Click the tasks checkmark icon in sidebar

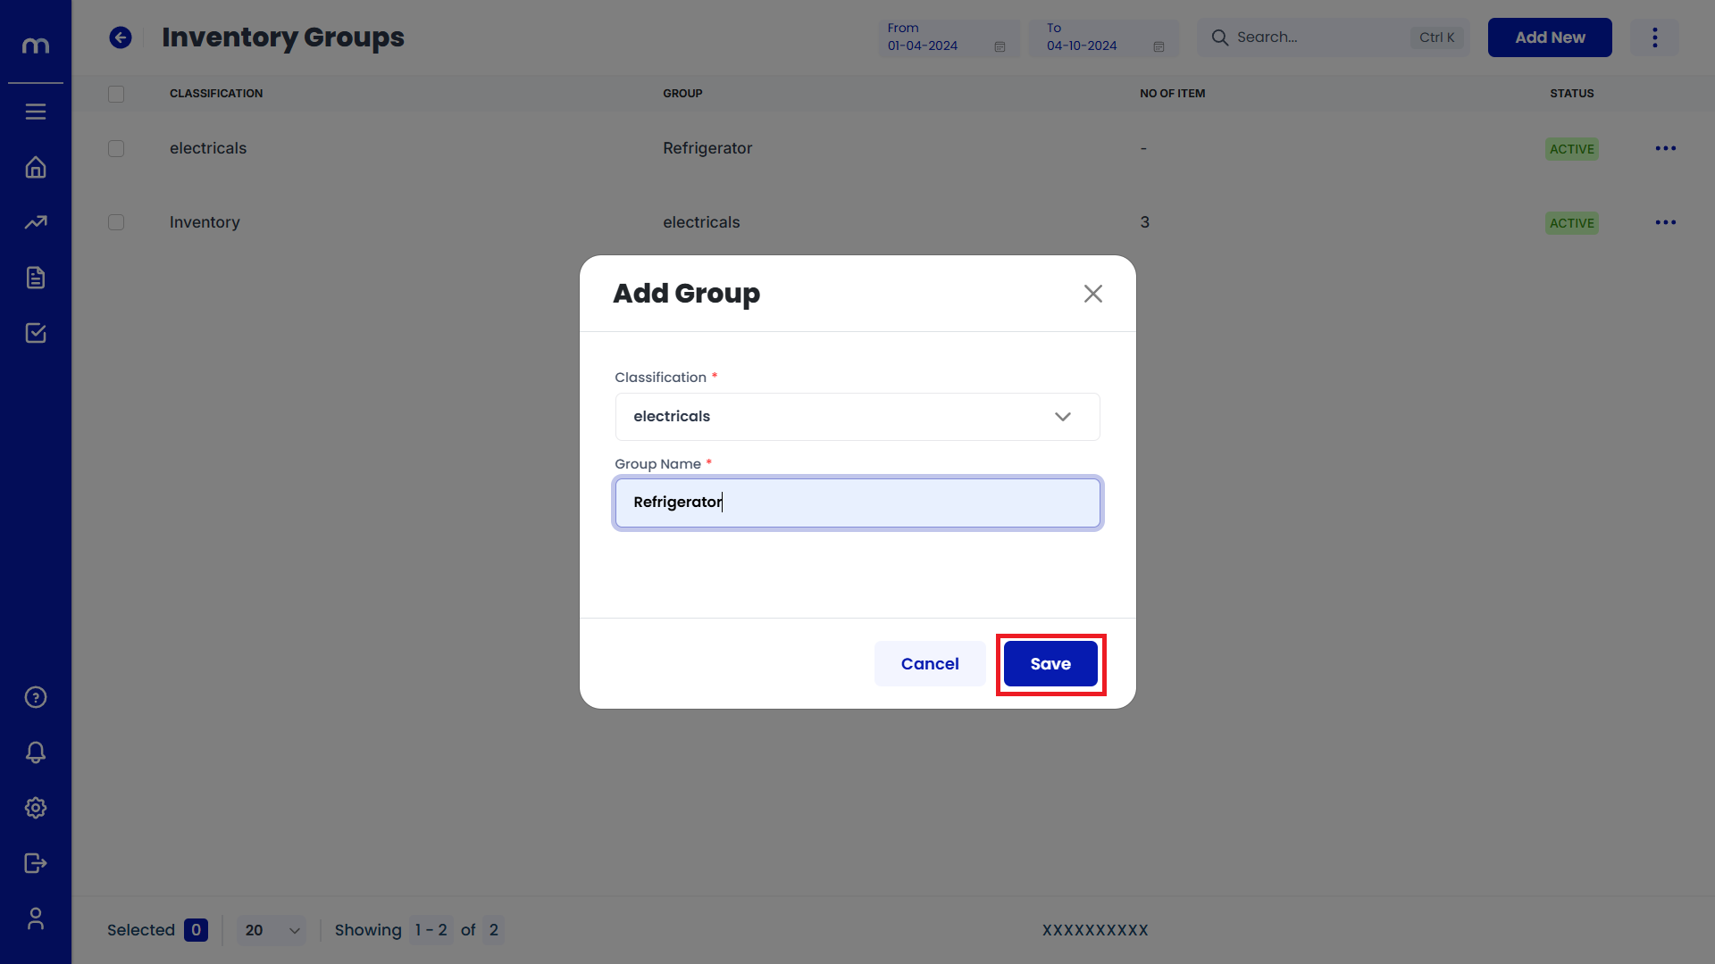tap(36, 333)
